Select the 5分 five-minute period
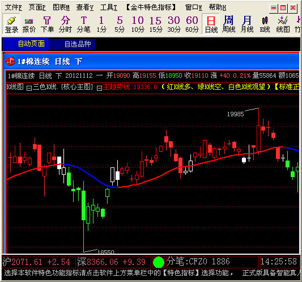The height and width of the screenshot is (282, 302). 120,24
